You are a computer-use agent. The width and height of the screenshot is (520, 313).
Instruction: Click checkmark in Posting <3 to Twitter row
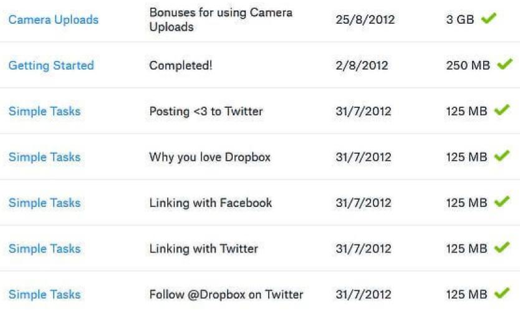(502, 109)
